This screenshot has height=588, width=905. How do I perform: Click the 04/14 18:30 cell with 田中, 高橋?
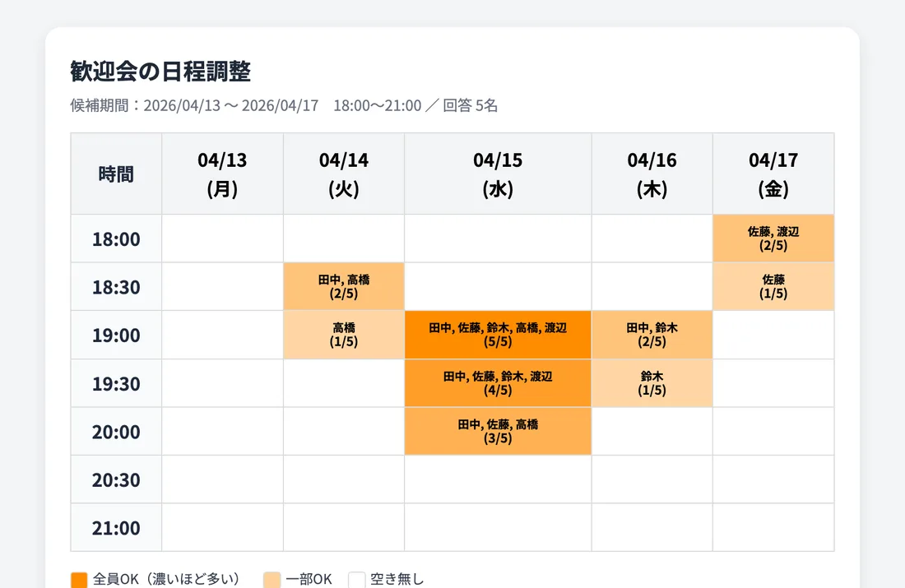tap(344, 287)
